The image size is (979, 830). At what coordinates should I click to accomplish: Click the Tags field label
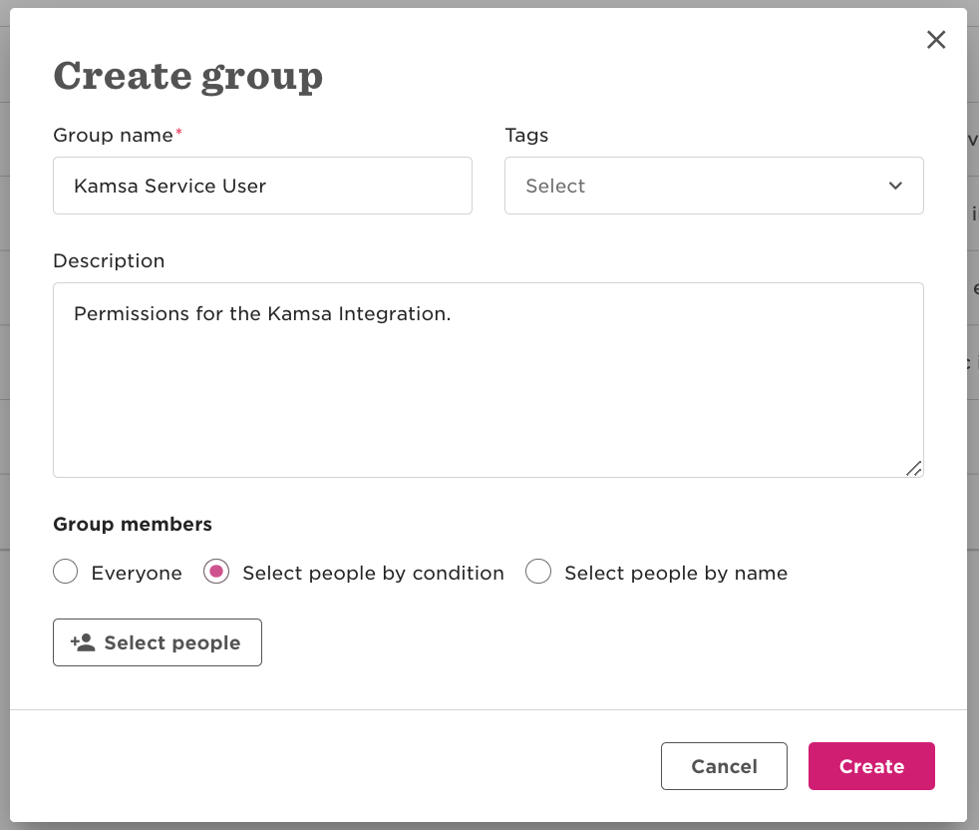(x=526, y=135)
